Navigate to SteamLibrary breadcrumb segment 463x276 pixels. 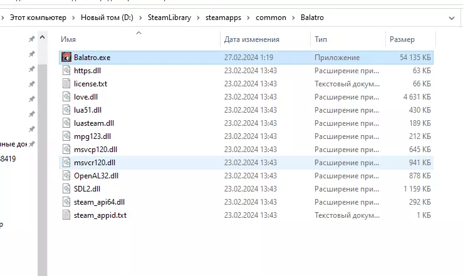(x=170, y=18)
